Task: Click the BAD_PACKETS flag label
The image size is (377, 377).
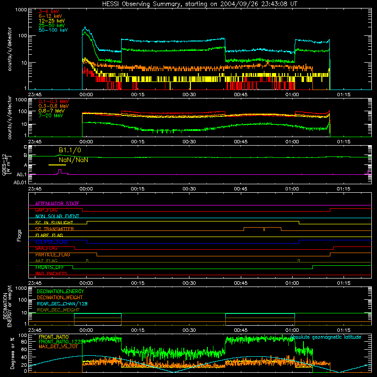Action: (x=51, y=273)
